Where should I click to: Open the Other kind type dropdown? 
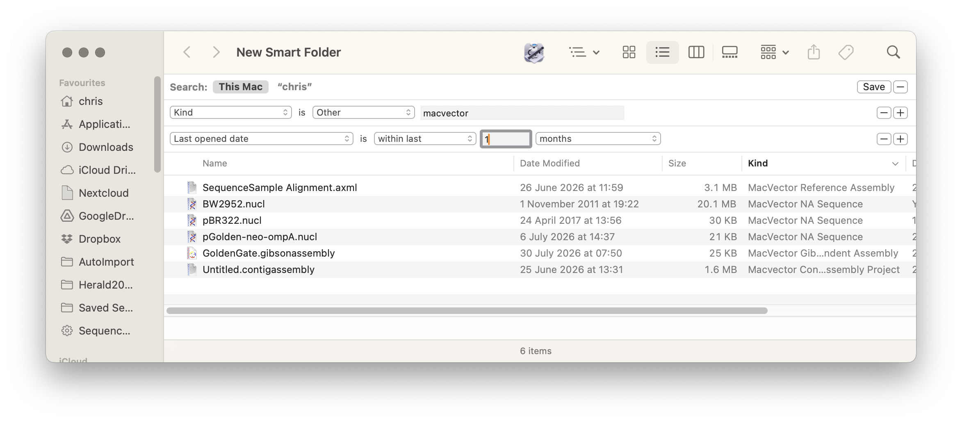coord(363,113)
